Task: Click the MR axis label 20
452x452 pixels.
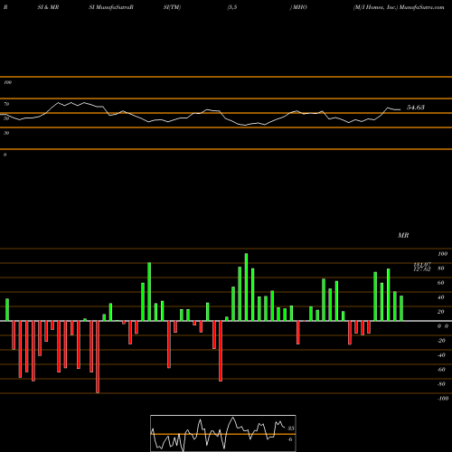Action: tap(441, 312)
